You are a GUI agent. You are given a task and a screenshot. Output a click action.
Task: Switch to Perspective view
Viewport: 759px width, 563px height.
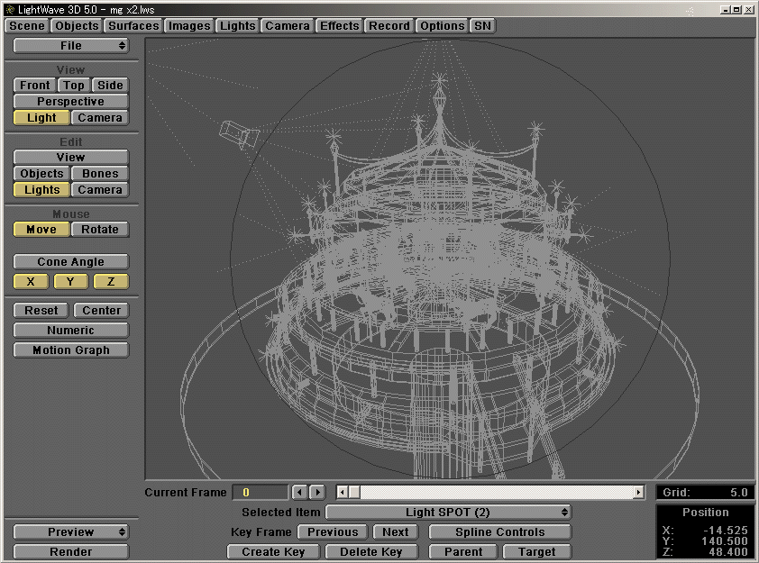point(70,101)
